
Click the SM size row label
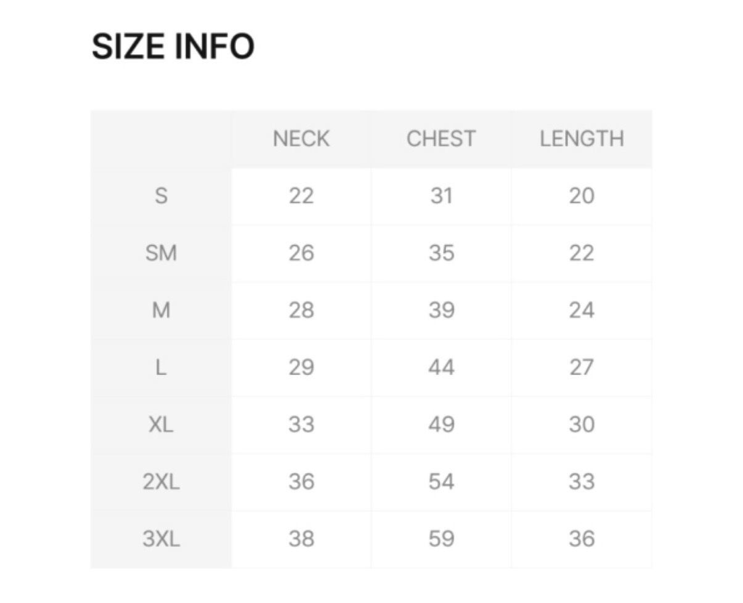pyautogui.click(x=161, y=253)
